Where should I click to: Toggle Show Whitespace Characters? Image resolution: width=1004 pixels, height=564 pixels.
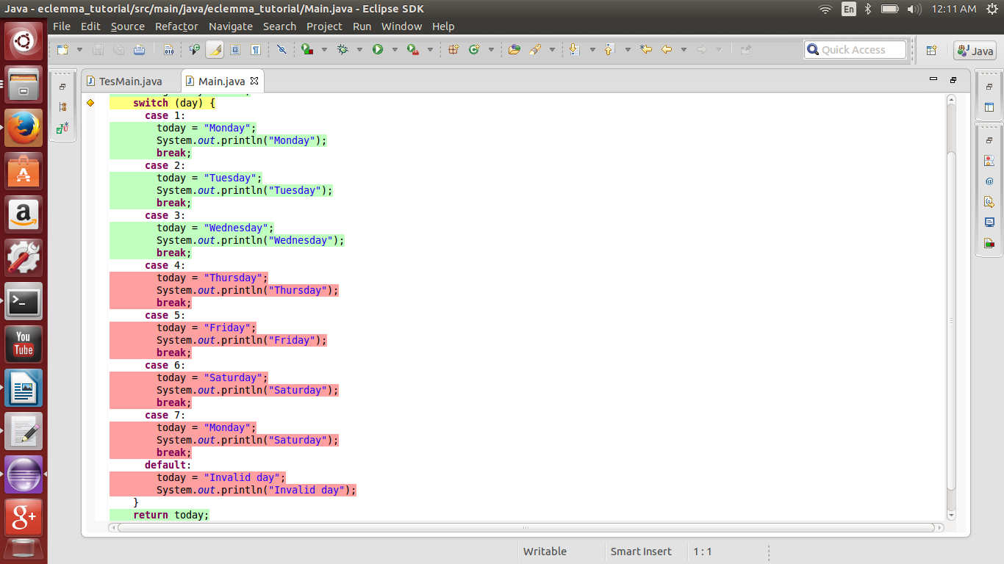(257, 50)
